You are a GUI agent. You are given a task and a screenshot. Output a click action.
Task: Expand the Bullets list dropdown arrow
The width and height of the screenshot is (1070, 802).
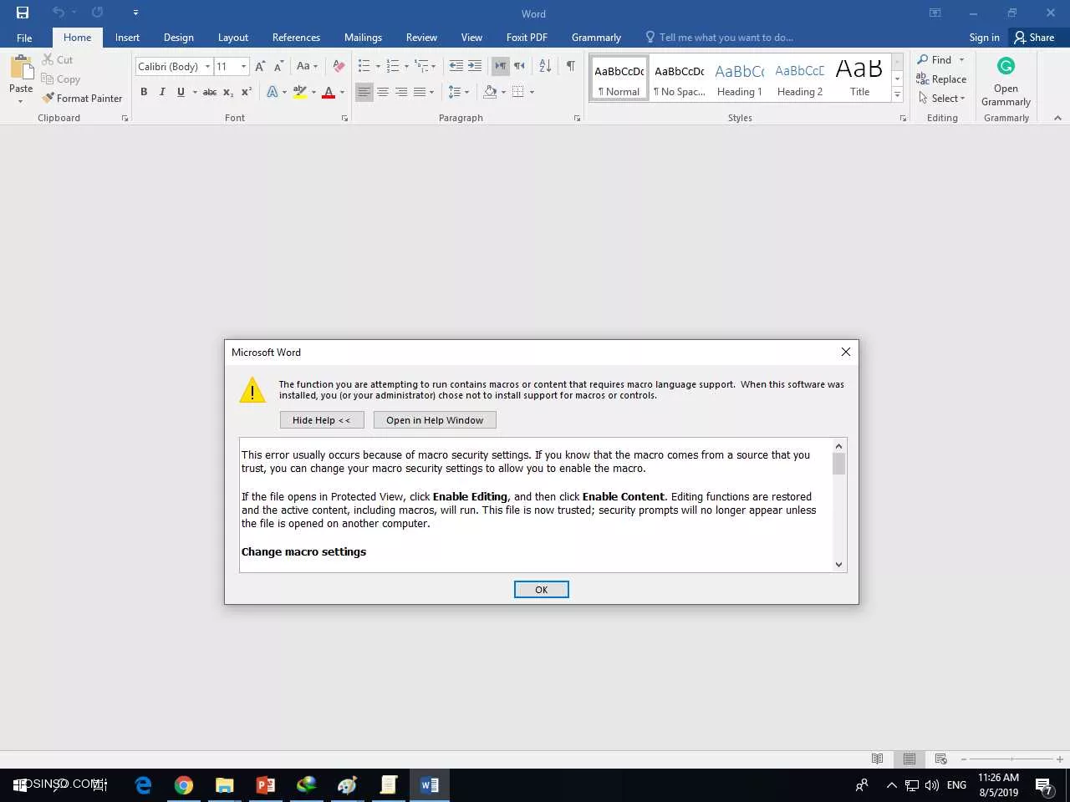click(378, 66)
